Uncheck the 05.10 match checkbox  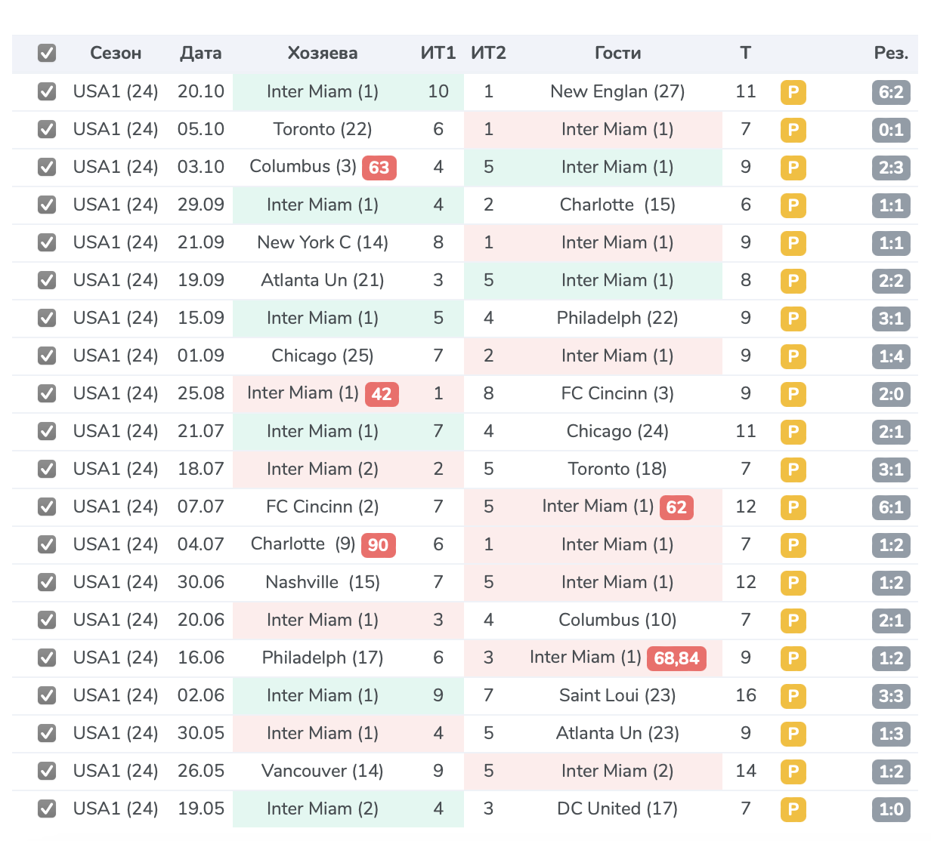coord(47,129)
